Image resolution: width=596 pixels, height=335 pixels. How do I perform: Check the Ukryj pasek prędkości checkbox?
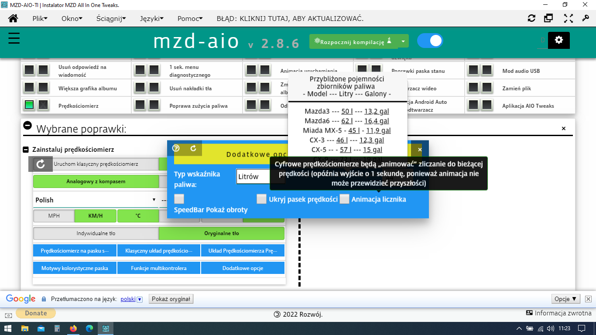click(261, 199)
